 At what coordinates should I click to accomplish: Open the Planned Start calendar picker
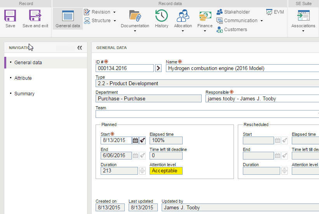[135, 140]
